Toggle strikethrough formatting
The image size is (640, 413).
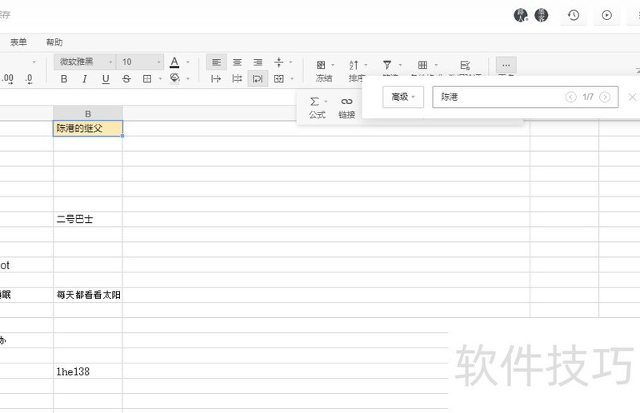126,79
